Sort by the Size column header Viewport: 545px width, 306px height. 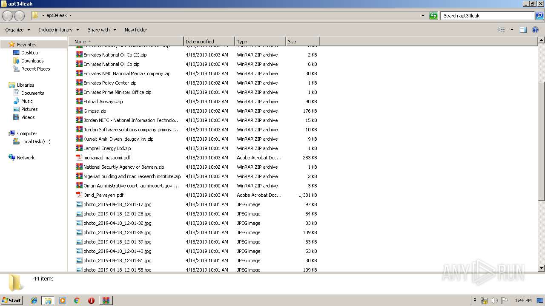coord(303,42)
